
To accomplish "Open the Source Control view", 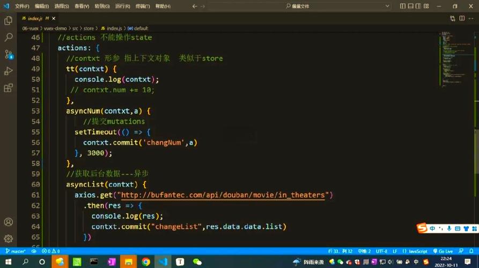I will [8, 54].
